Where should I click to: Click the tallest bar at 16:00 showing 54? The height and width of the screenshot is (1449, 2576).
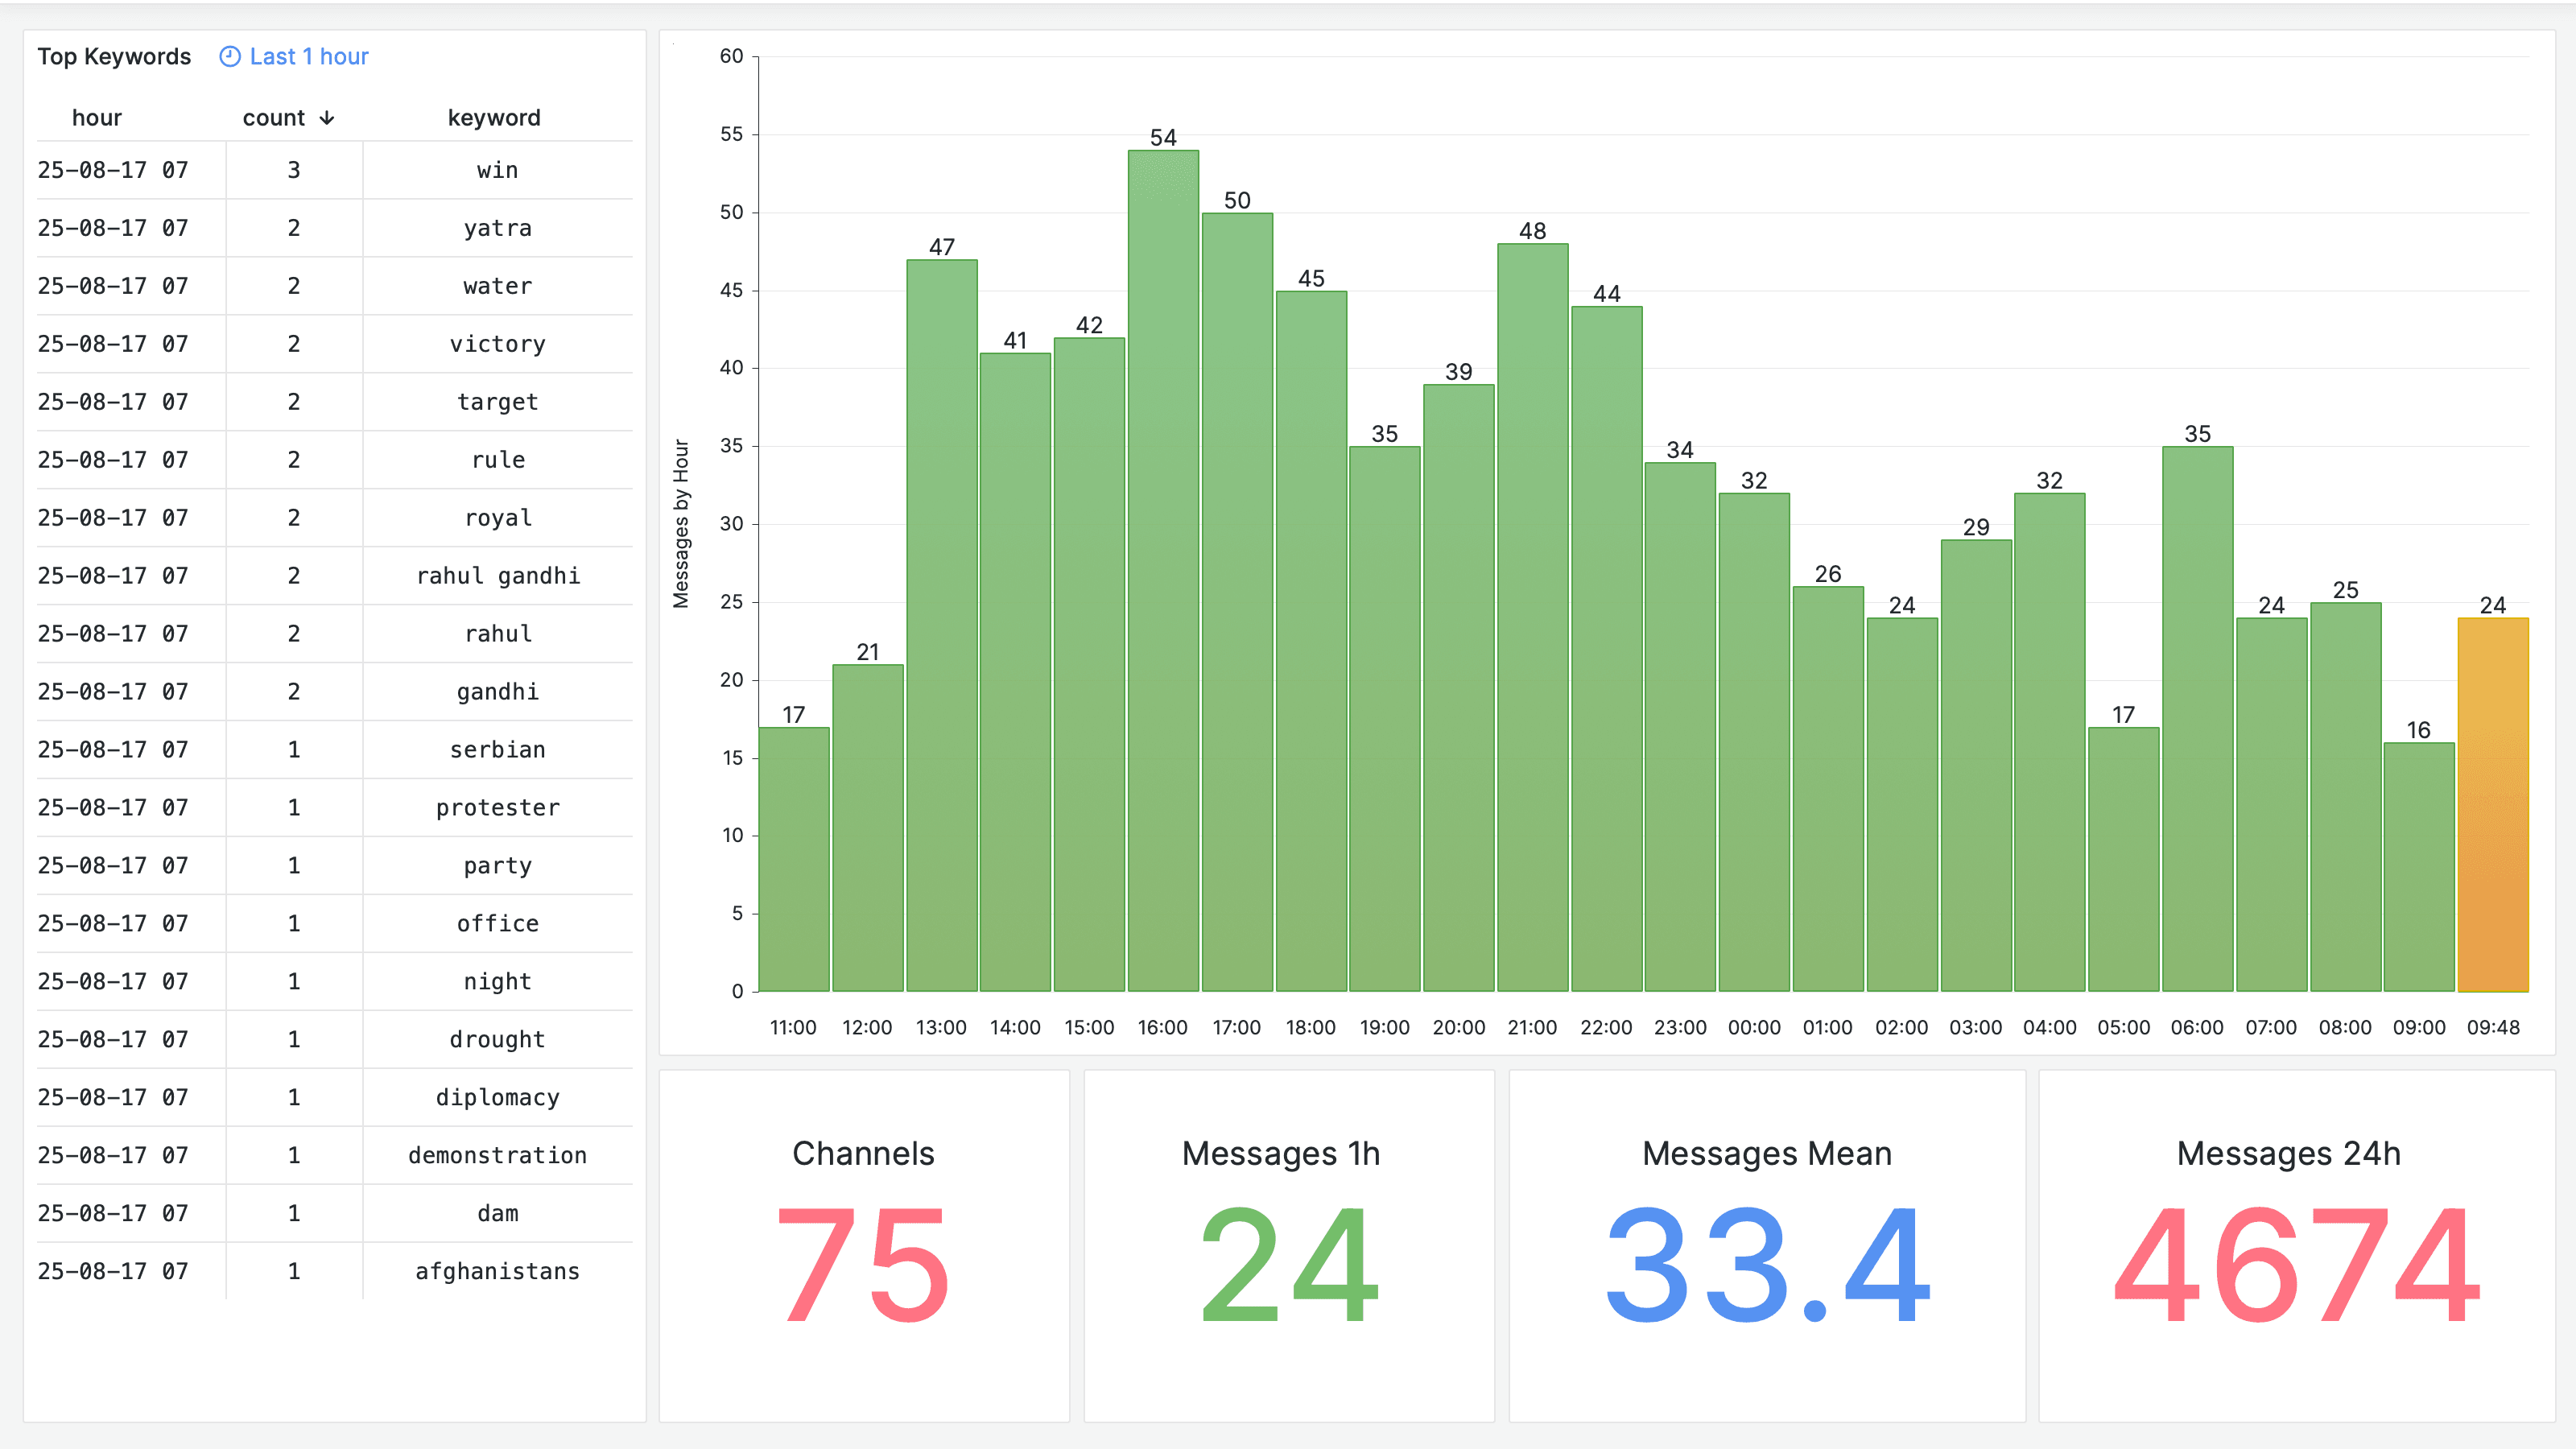(x=1163, y=560)
